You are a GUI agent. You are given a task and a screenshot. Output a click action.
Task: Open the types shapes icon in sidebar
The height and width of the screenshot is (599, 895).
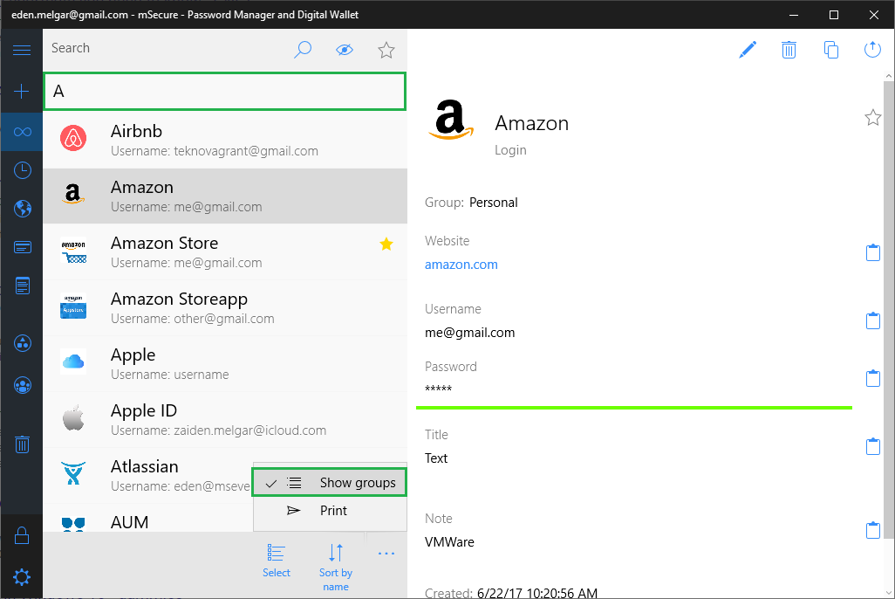(23, 343)
